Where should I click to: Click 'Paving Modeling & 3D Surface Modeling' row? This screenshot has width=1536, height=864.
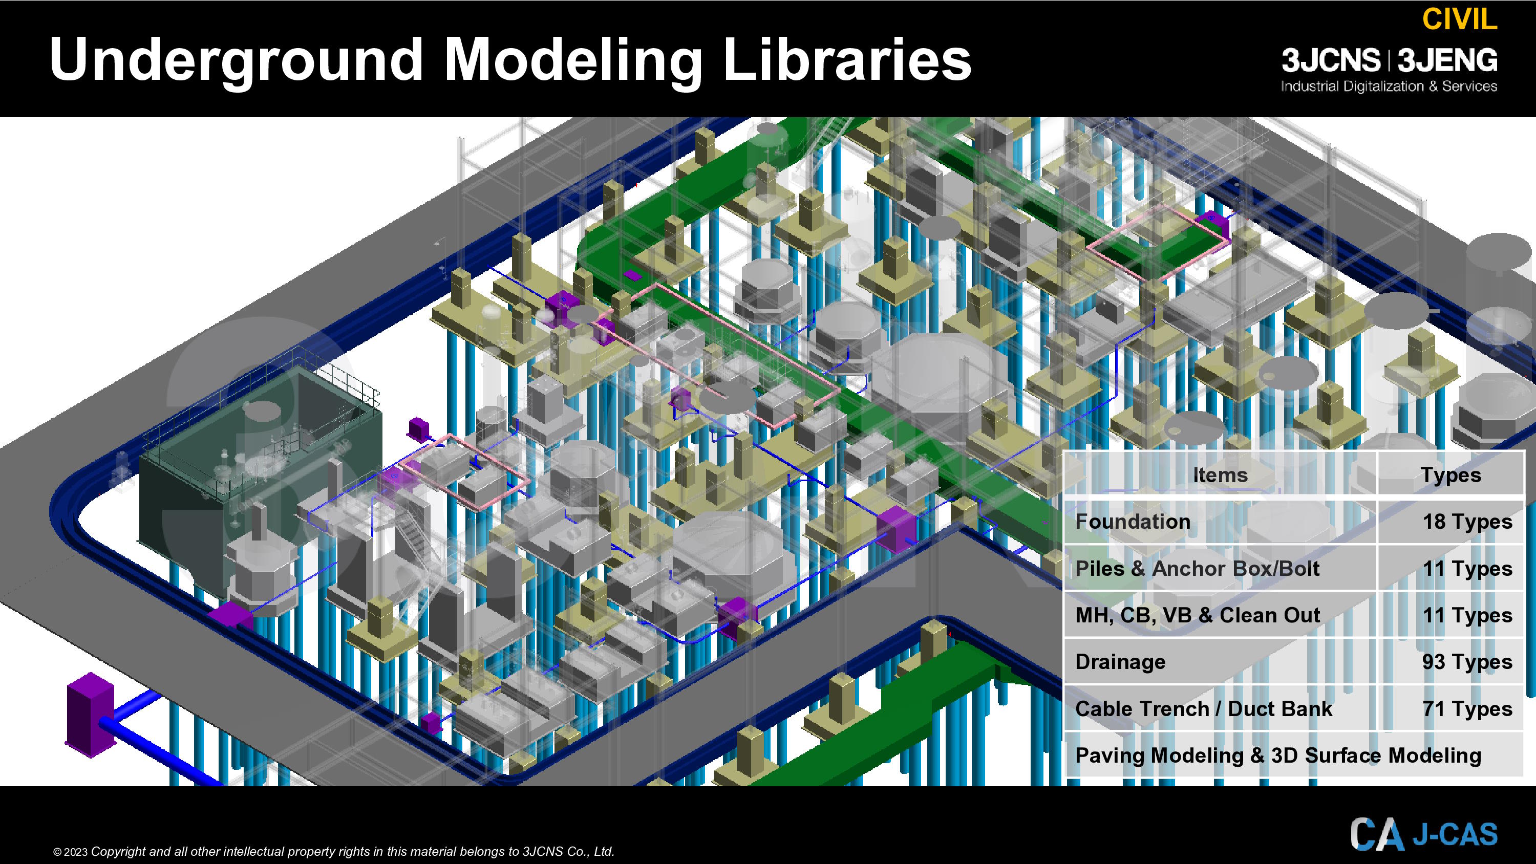(1294, 755)
